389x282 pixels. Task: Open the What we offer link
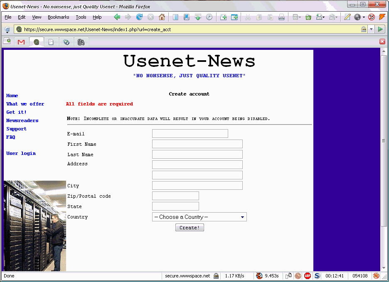click(x=25, y=104)
